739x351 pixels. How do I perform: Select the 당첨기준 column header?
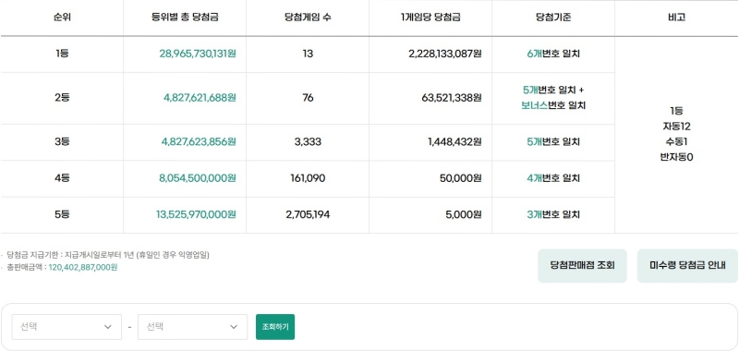point(553,18)
